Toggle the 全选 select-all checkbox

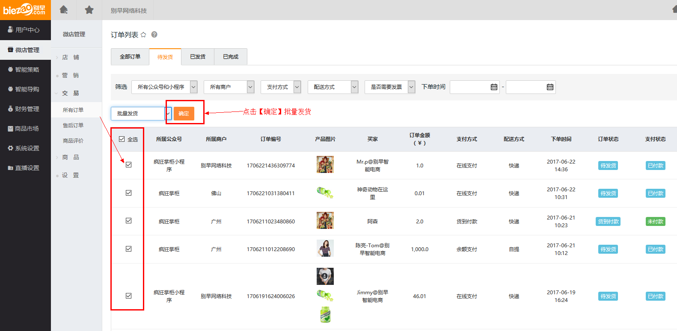[122, 139]
